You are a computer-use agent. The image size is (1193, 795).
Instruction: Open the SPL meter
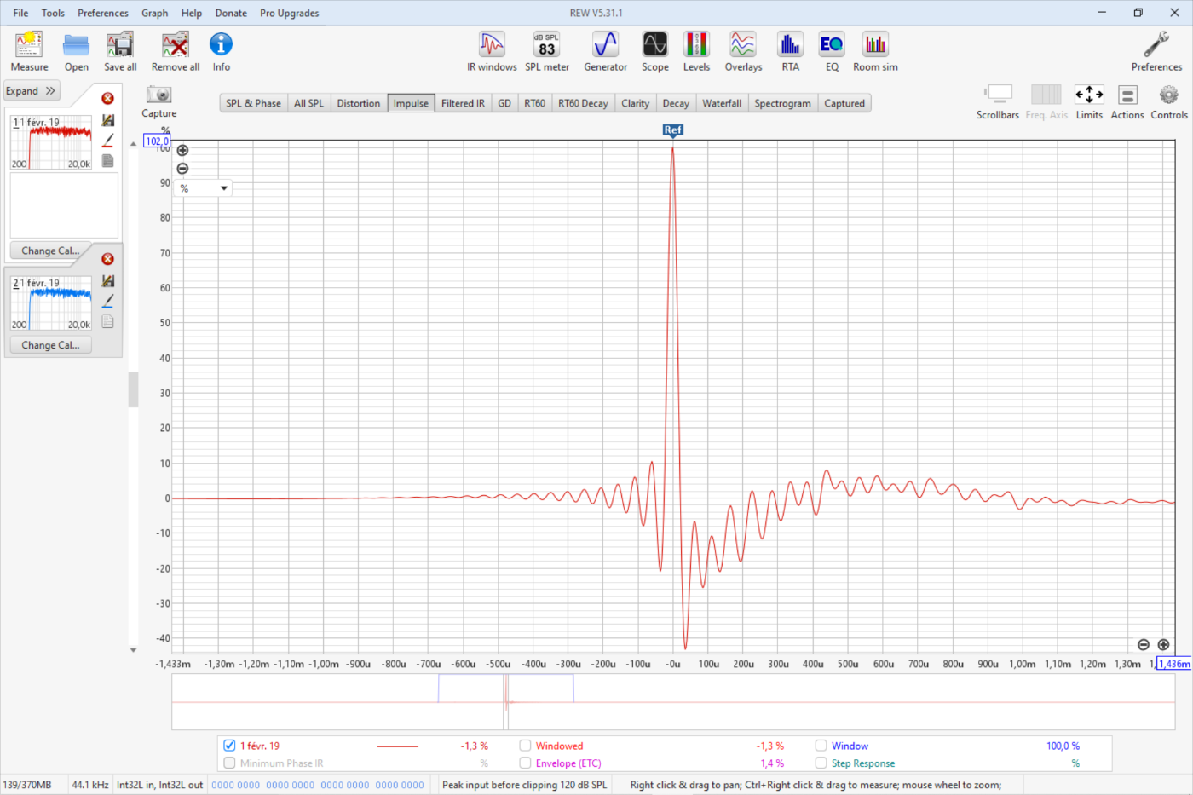point(546,51)
